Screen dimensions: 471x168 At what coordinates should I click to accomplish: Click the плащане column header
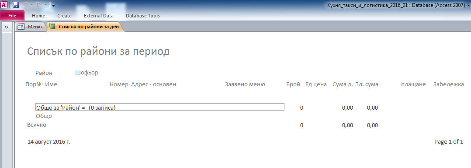[x=414, y=84]
